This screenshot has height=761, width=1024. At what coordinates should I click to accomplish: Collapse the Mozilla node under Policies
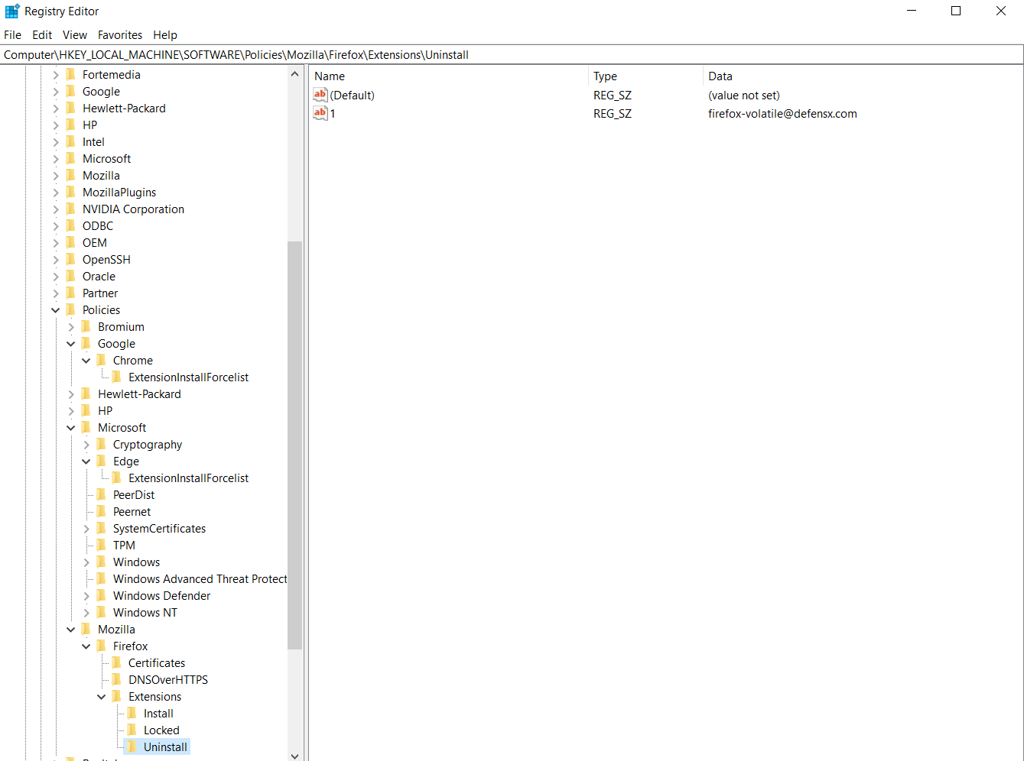click(70, 629)
